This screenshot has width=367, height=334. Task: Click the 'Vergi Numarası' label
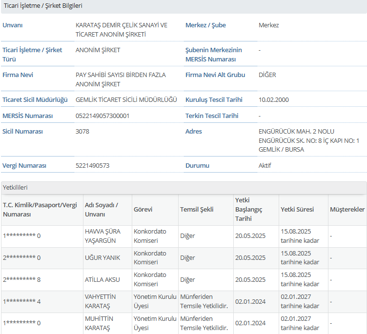24,166
